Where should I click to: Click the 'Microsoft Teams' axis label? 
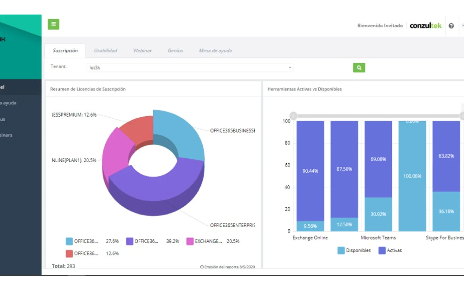(x=378, y=238)
